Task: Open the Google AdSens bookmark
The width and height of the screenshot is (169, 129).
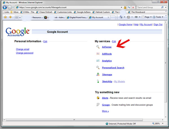Action: 82,12
